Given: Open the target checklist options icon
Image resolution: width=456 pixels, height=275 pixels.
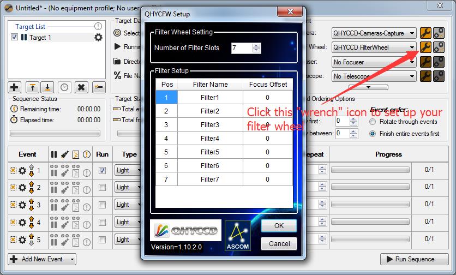Looking at the screenshot, I should pyautogui.click(x=99, y=87).
